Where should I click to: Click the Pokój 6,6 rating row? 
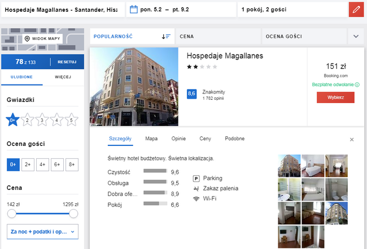pyautogui.click(x=143, y=205)
